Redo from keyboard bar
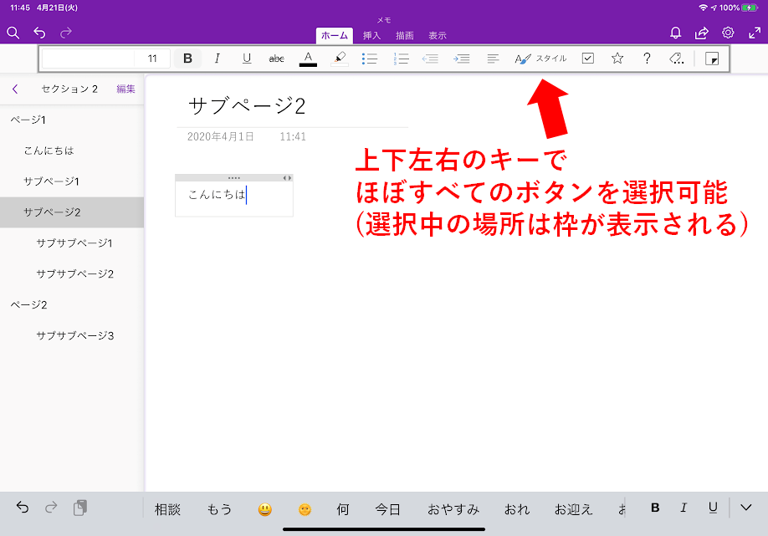Viewport: 768px width, 536px height. [51, 508]
